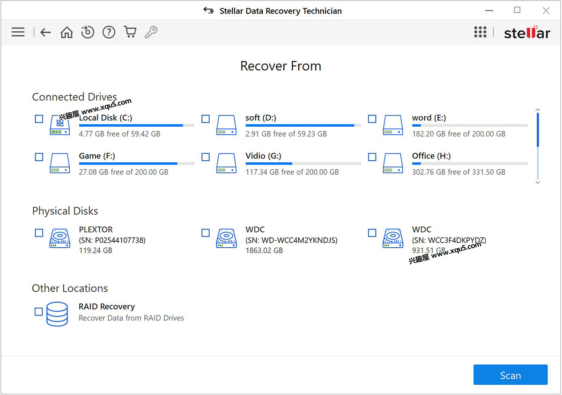Click the drives list scroll down arrow
Viewport: 562px width, 395px height.
coord(538,182)
